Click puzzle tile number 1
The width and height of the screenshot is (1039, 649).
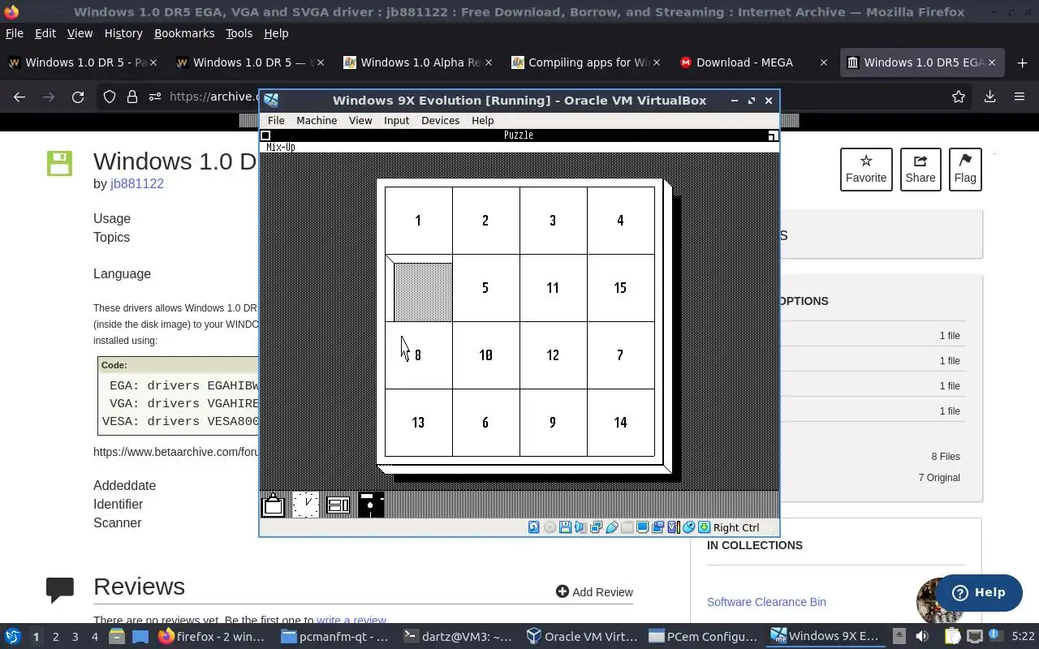pyautogui.click(x=418, y=221)
